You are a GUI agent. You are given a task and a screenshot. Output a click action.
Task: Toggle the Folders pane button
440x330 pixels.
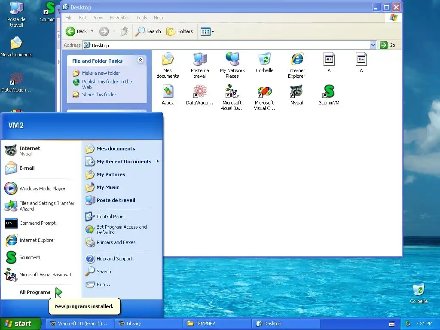point(180,31)
